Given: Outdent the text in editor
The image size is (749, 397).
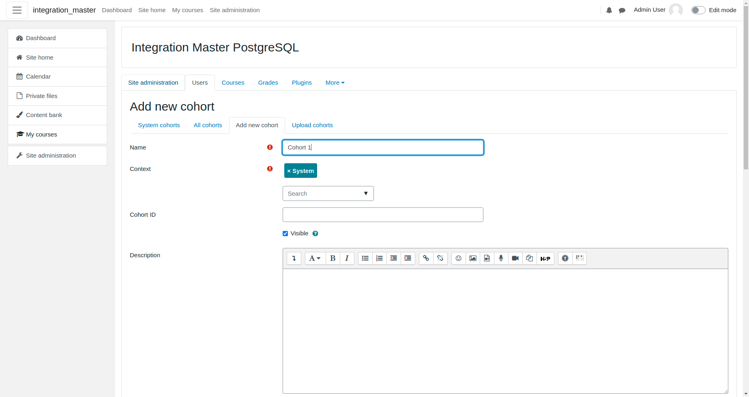Looking at the screenshot, I should (x=393, y=258).
